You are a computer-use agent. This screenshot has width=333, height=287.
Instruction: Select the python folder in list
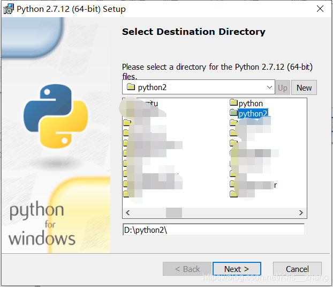coord(251,104)
